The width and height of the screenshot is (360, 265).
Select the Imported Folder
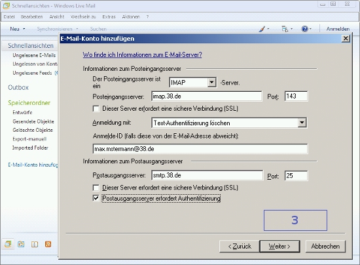pyautogui.click(x=30, y=148)
